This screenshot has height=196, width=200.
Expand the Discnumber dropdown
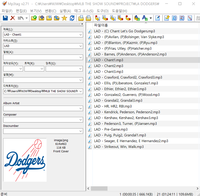pos(81,131)
